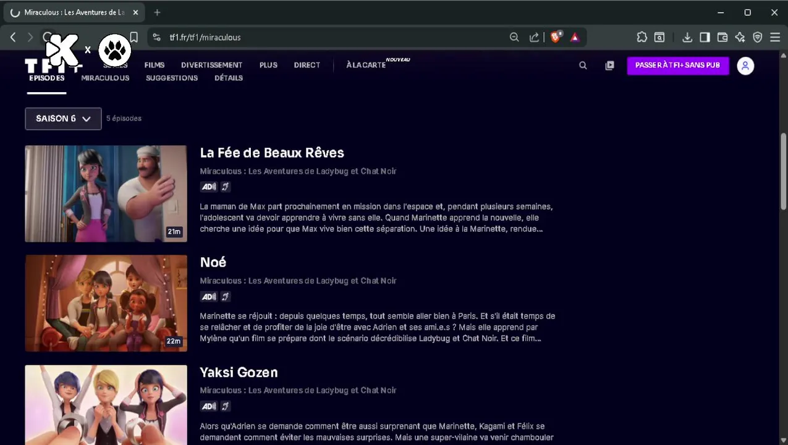Open the À la carte menu

pos(366,65)
